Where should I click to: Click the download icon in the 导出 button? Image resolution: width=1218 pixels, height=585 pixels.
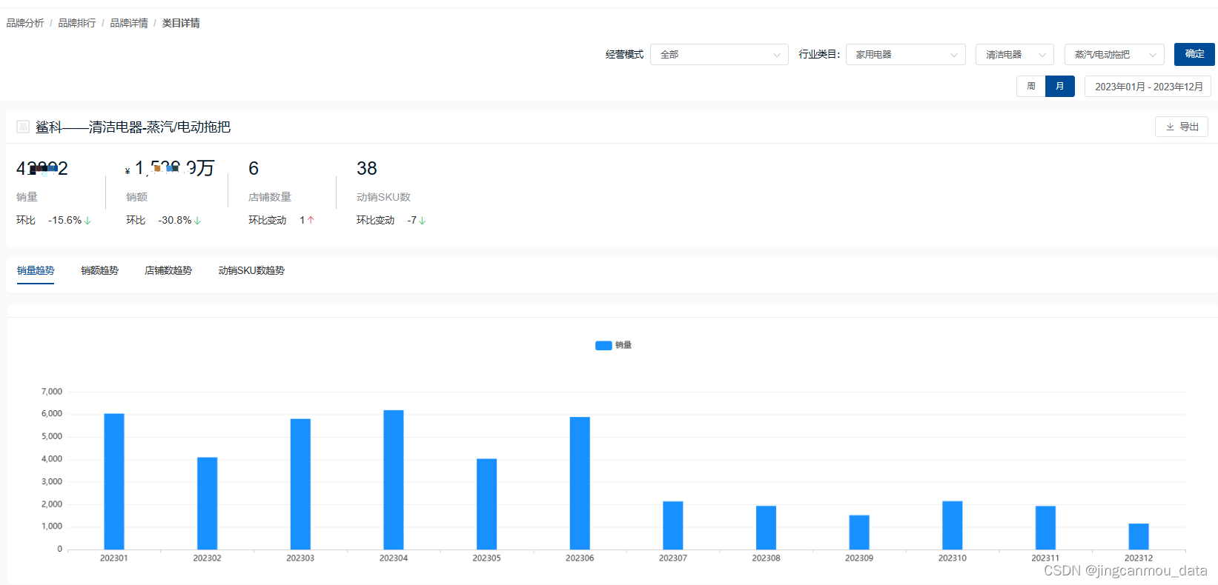[1170, 127]
